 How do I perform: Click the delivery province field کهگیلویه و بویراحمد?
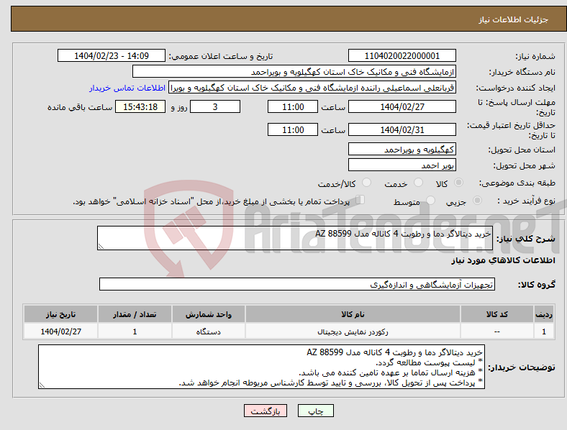coord(402,149)
